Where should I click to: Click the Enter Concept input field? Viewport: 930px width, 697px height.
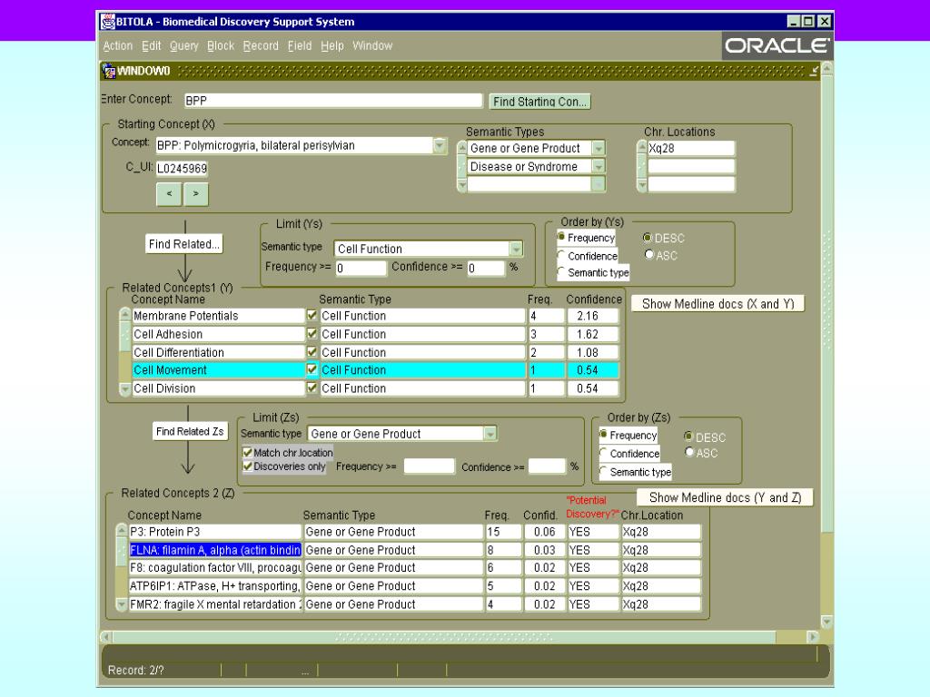tap(333, 100)
